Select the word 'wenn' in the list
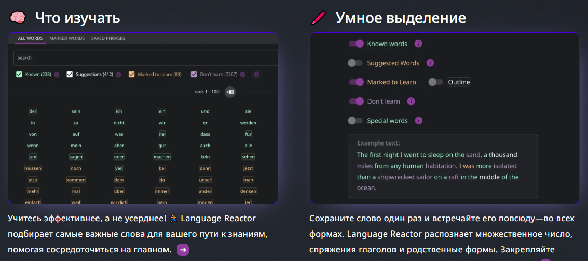Image resolution: width=588 pixels, height=261 pixels. [x=33, y=146]
